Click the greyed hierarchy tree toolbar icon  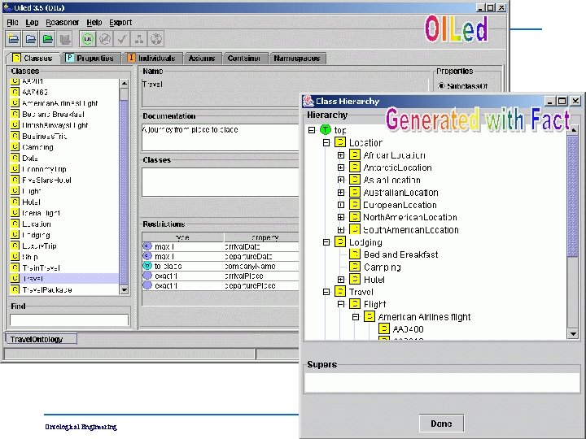139,39
